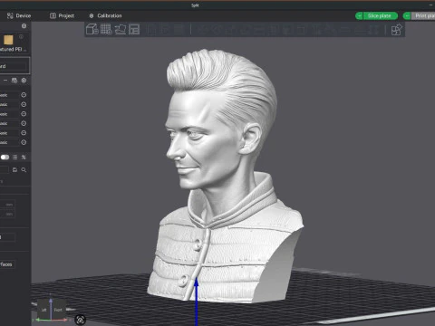Open the Assembly view icon
The image size is (435, 326).
click(396, 30)
